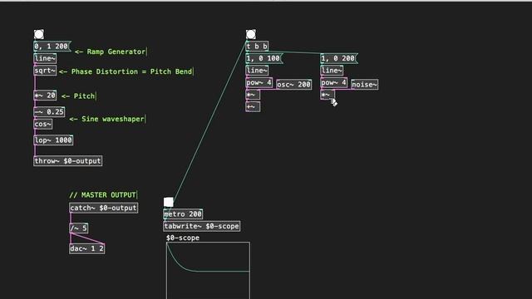Select the osc~ 200 oscillator object
This screenshot has height=299, width=532.
pos(293,85)
